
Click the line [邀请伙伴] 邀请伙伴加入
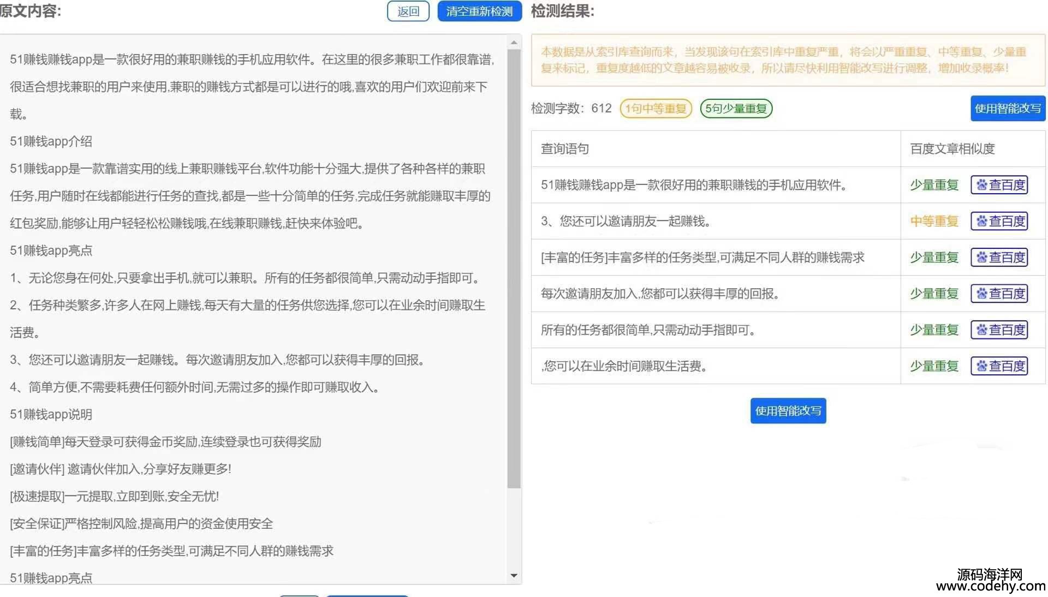pyautogui.click(x=121, y=469)
